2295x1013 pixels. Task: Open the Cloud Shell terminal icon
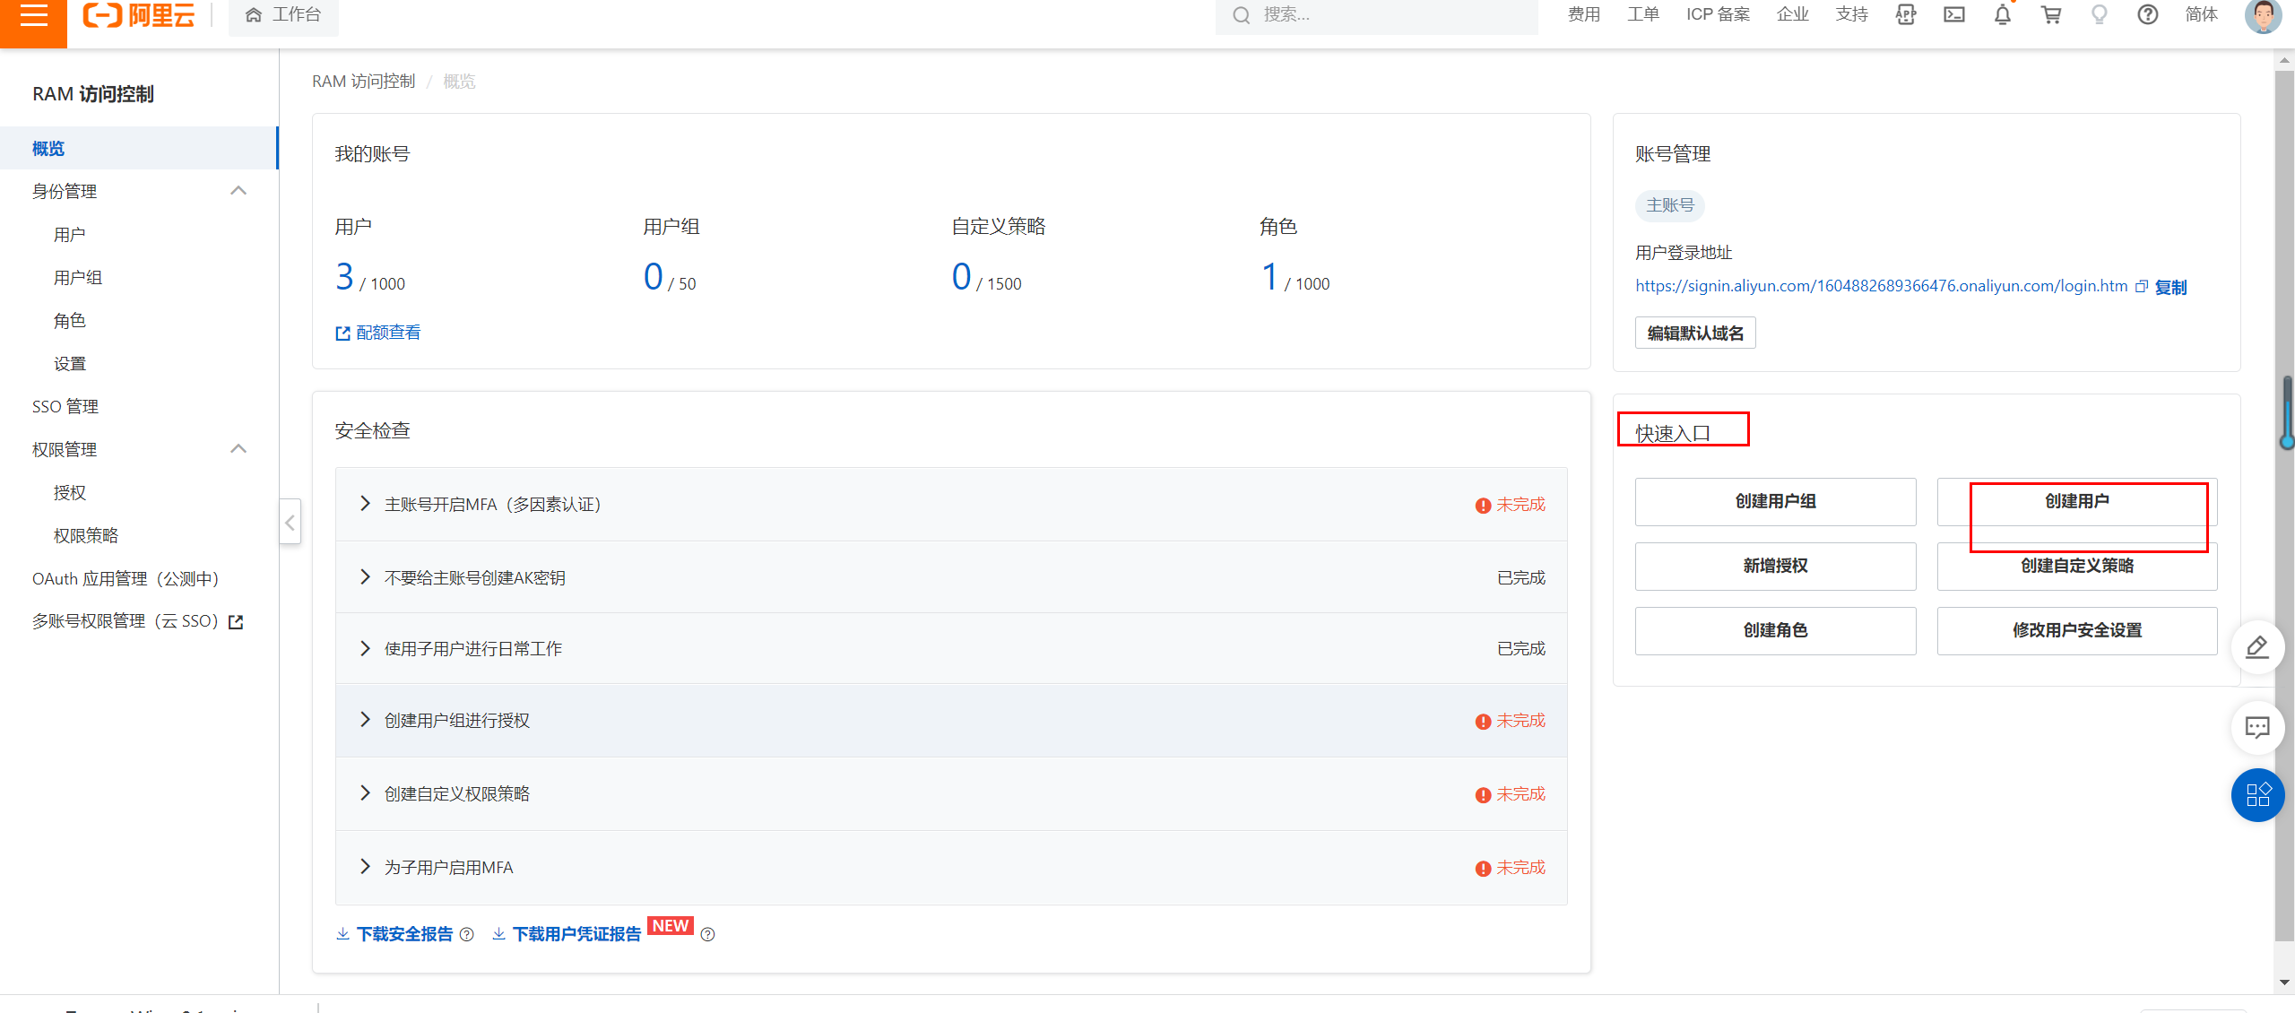tap(1954, 14)
